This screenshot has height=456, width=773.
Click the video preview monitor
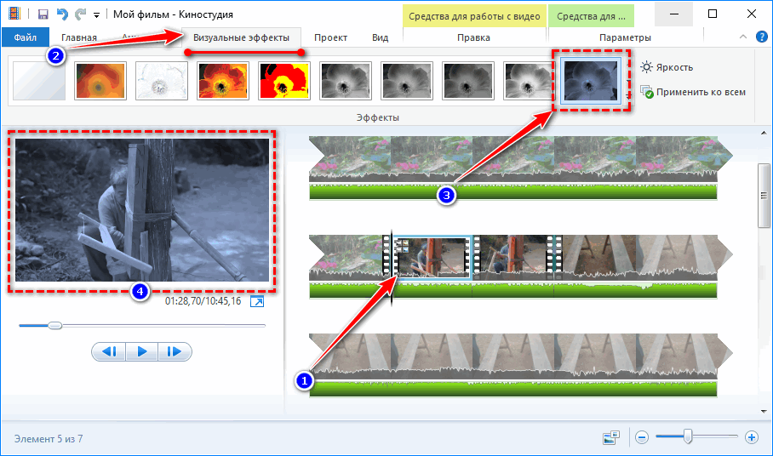[142, 210]
